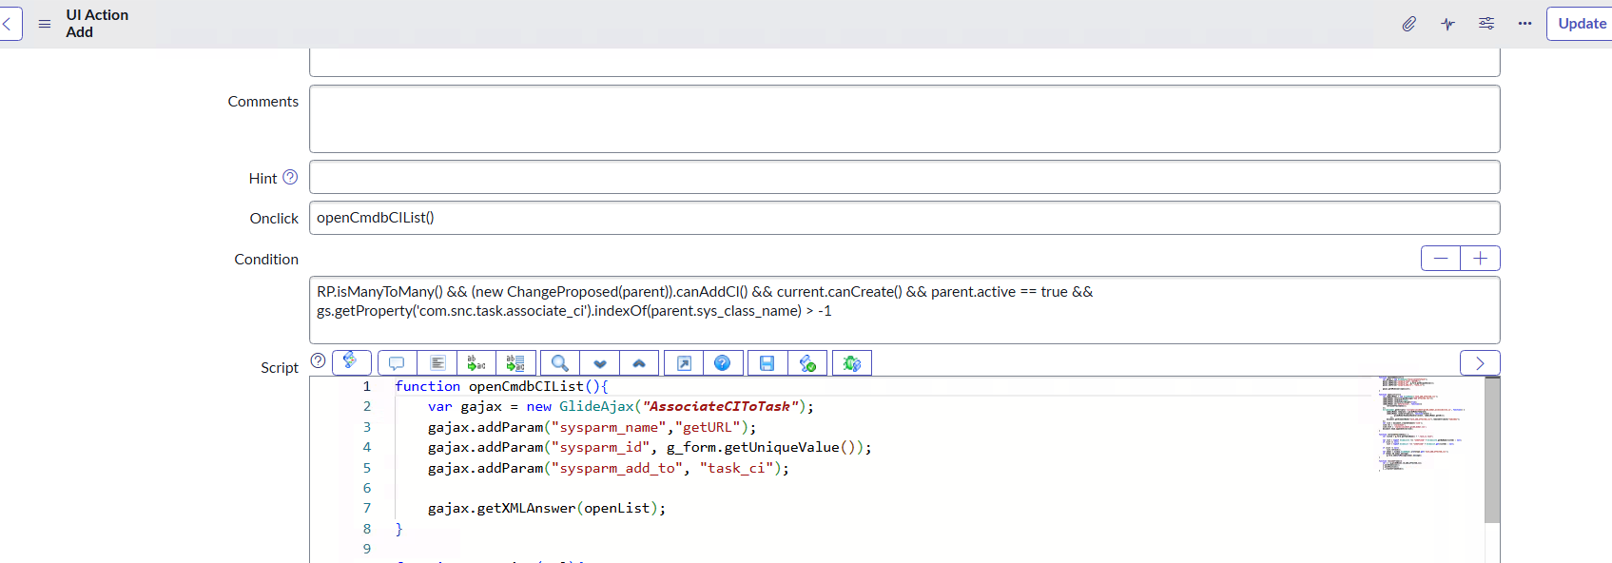1612x563 pixels.
Task: Open the more options ellipsis menu
Action: coord(1525,24)
